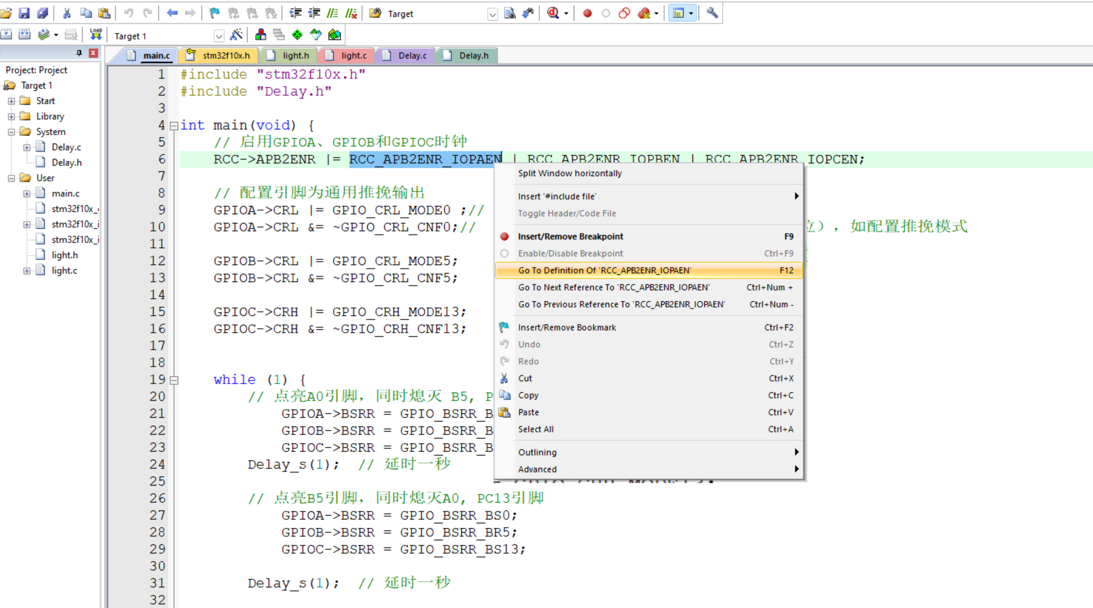The width and height of the screenshot is (1093, 608).
Task: Collapse the main function fold marker
Action: [174, 125]
